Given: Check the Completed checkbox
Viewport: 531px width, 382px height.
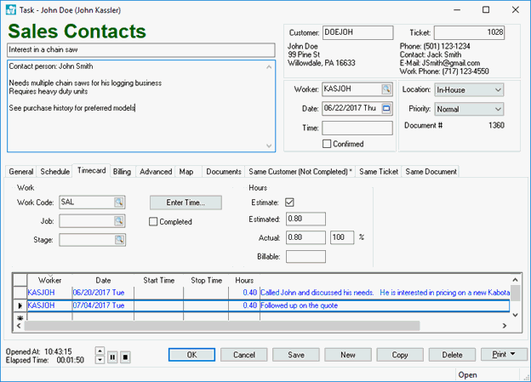Looking at the screenshot, I should (153, 222).
